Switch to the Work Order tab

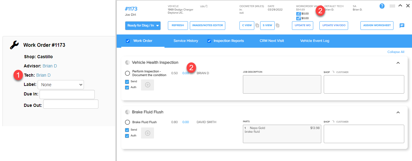(143, 41)
